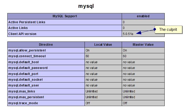Viewport: 183px width, 111px height.
Task: Click the mysql section heading
Action: [x=86, y=6]
